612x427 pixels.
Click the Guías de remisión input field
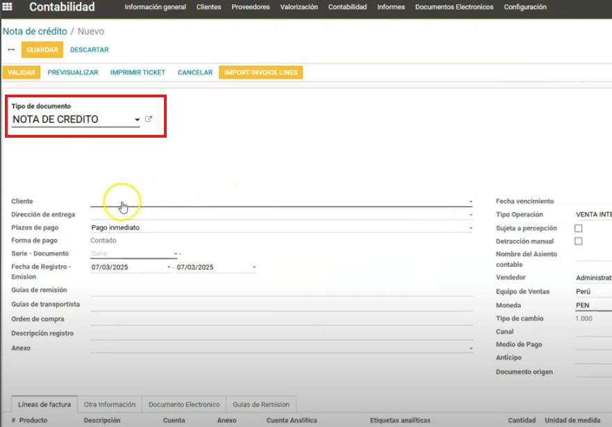(x=281, y=290)
